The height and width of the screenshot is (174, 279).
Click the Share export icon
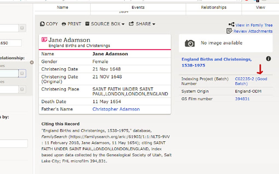coord(132,24)
